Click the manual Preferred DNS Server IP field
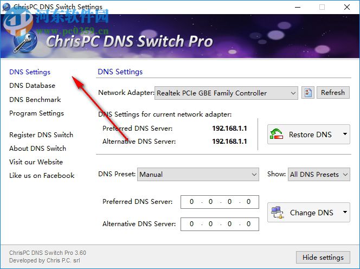The image size is (360, 269). 220,202
